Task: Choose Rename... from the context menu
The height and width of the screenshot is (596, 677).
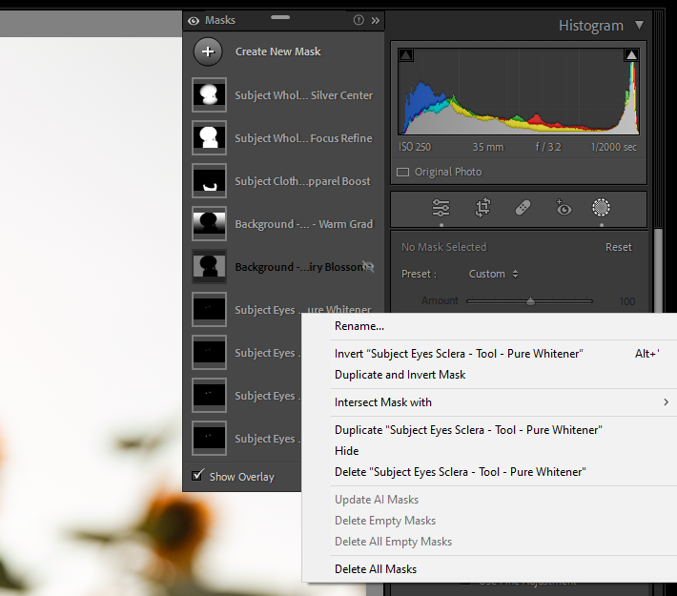Action: [359, 326]
